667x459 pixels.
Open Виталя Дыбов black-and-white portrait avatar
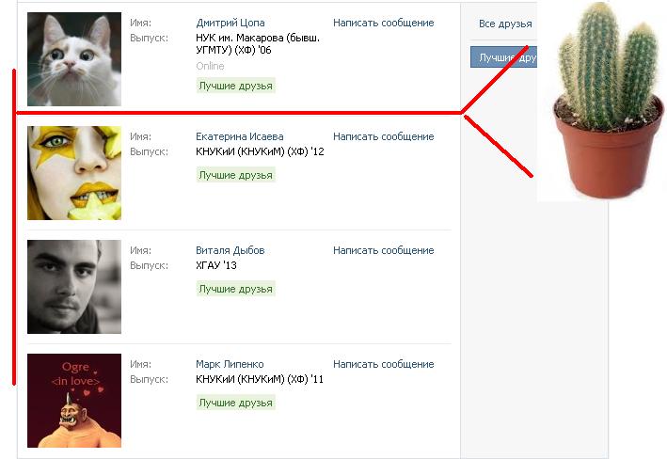click(74, 287)
